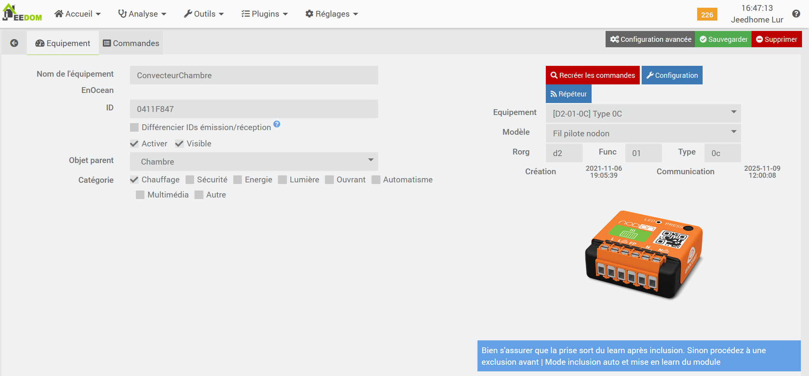Check the Multimédia category checkbox
This screenshot has width=809, height=376.
point(140,195)
